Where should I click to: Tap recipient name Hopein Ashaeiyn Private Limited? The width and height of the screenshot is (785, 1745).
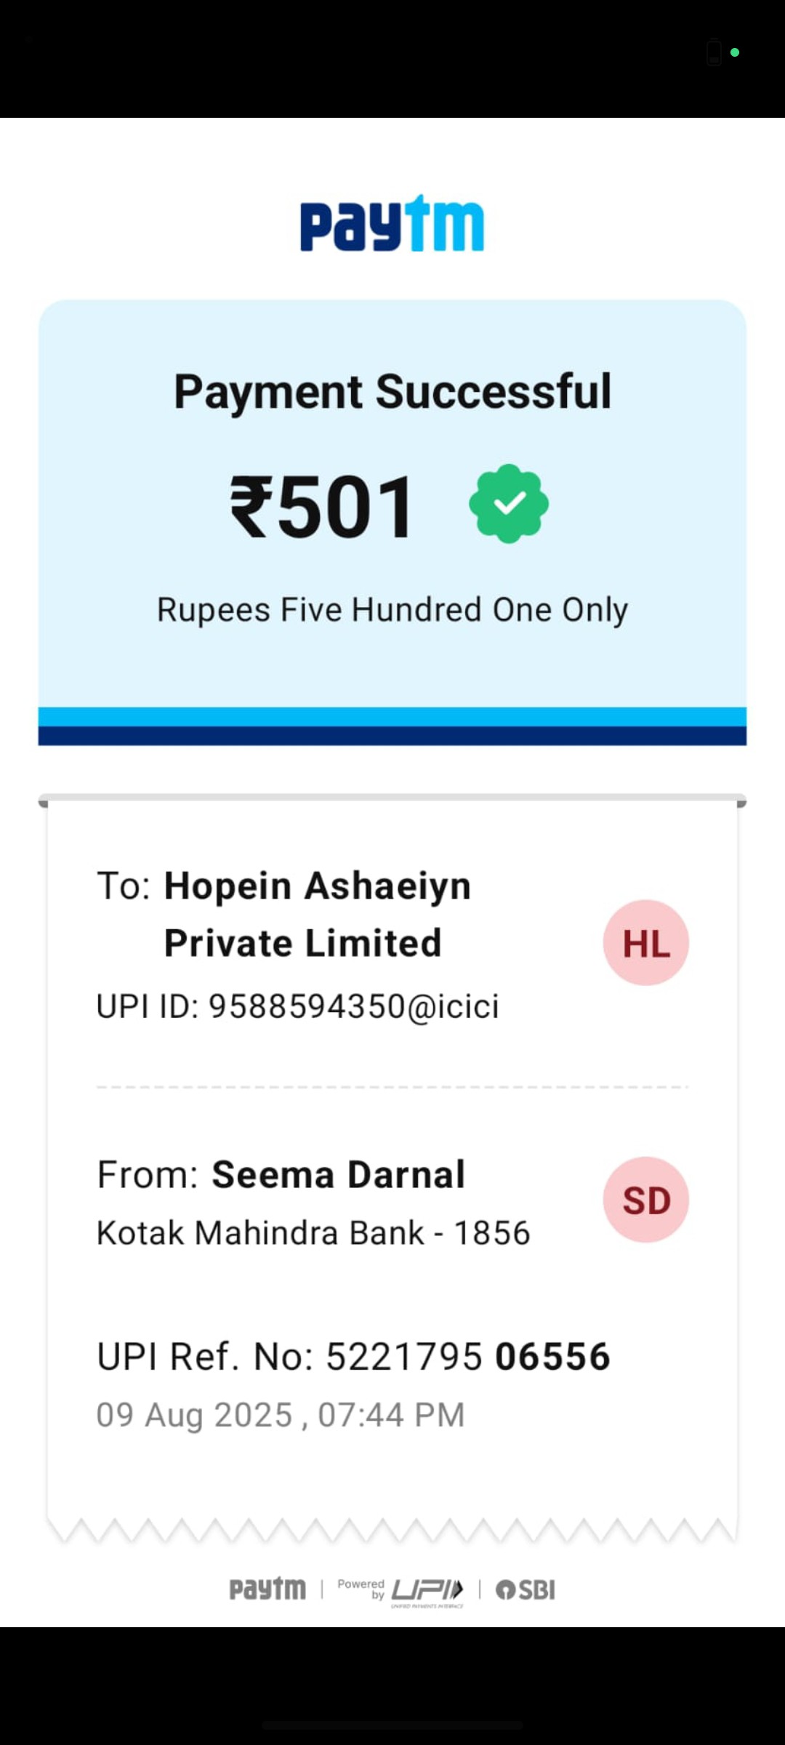(x=318, y=914)
